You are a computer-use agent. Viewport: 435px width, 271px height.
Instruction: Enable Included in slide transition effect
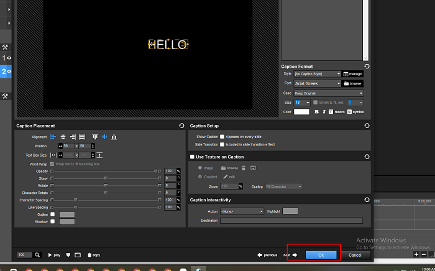(222, 144)
